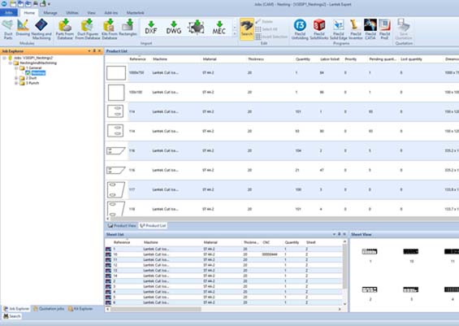Collapse the Jobs root tree node
This screenshot has width=459, height=326.
pyautogui.click(x=4, y=58)
